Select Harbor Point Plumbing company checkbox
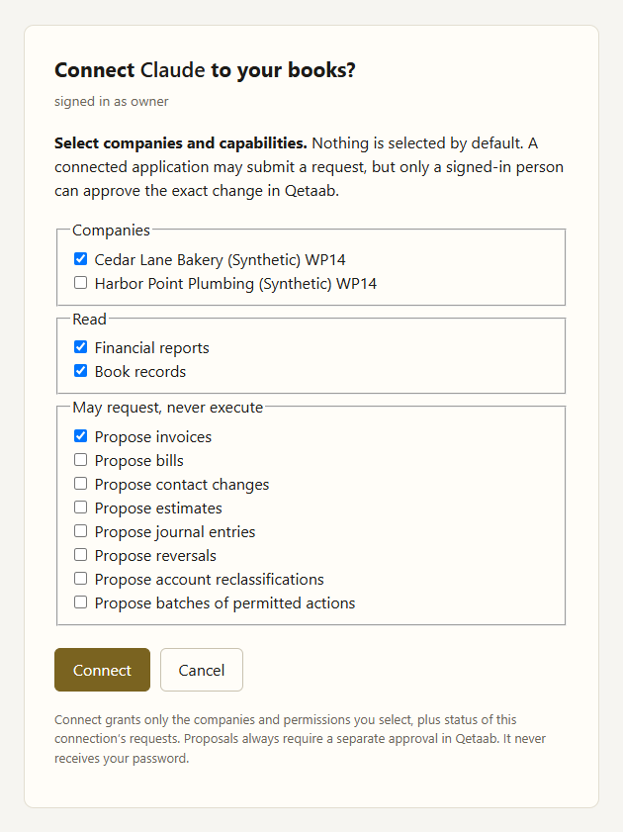623x832 pixels. click(x=80, y=283)
